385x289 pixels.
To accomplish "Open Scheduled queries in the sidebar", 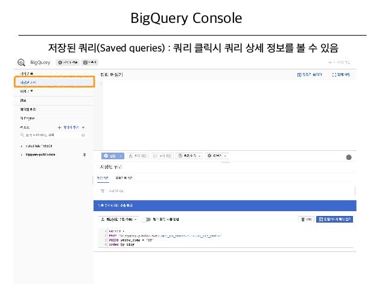I will [28, 109].
